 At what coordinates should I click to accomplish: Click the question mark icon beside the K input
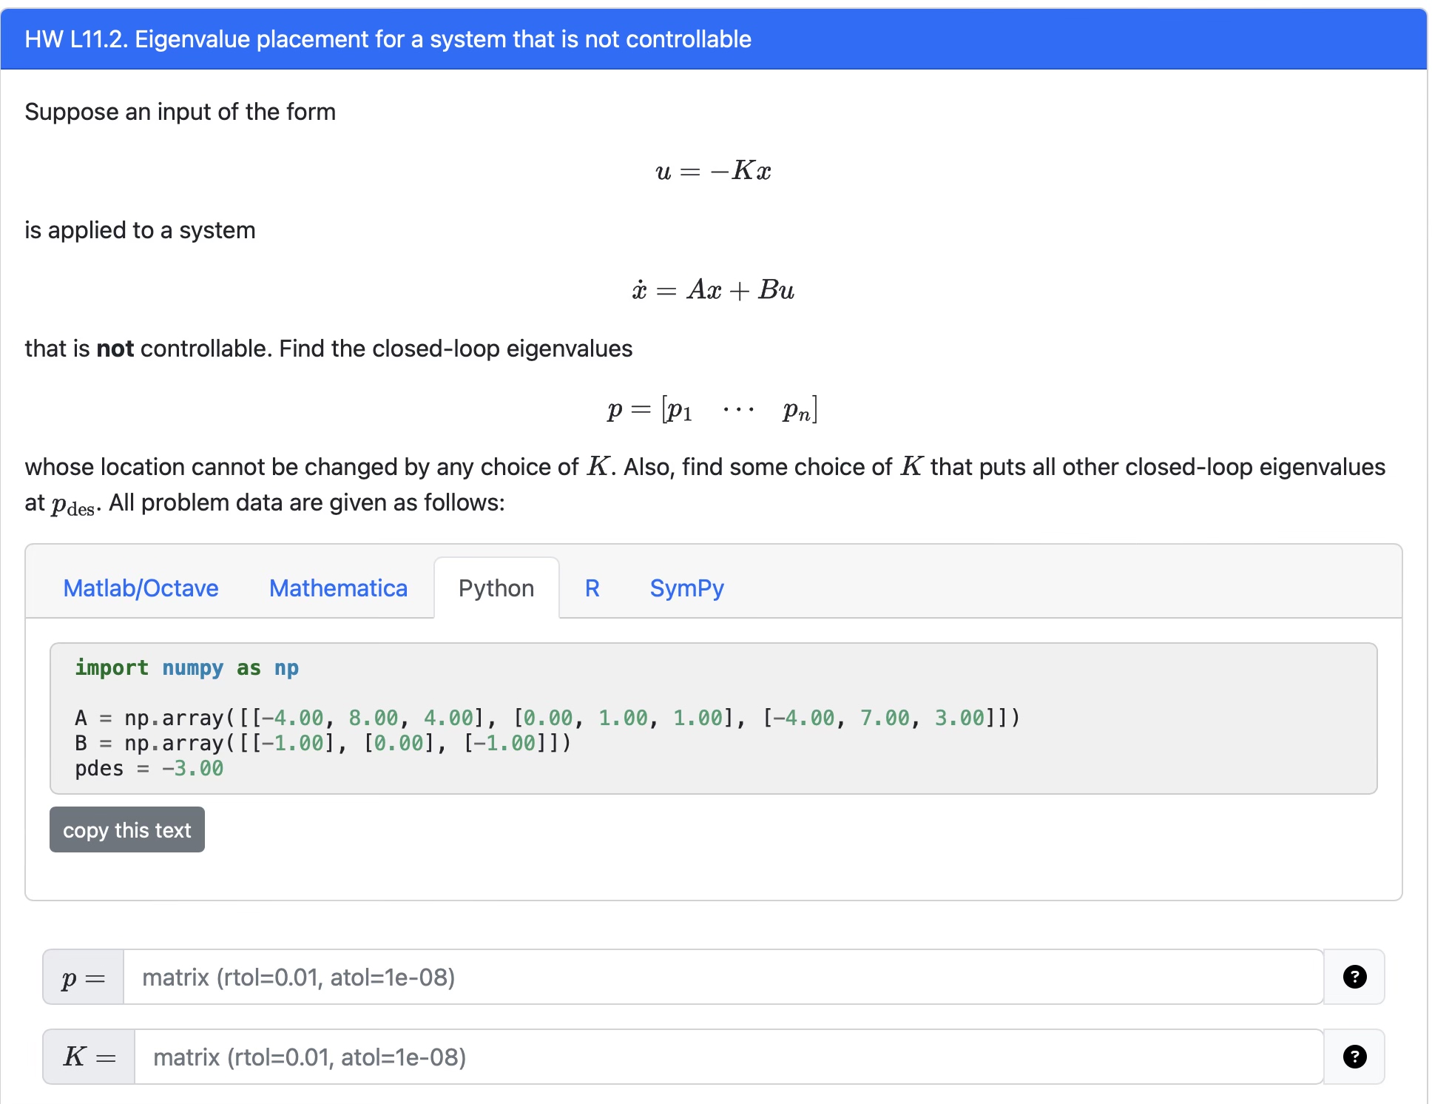point(1354,1057)
